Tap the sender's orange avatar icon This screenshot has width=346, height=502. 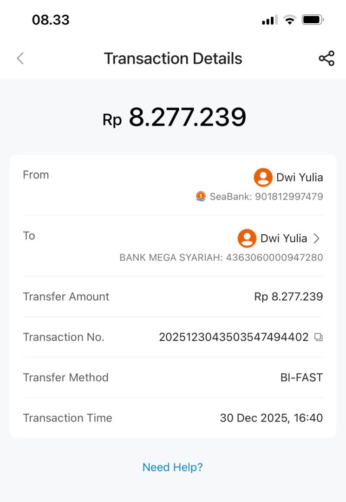[x=263, y=178]
